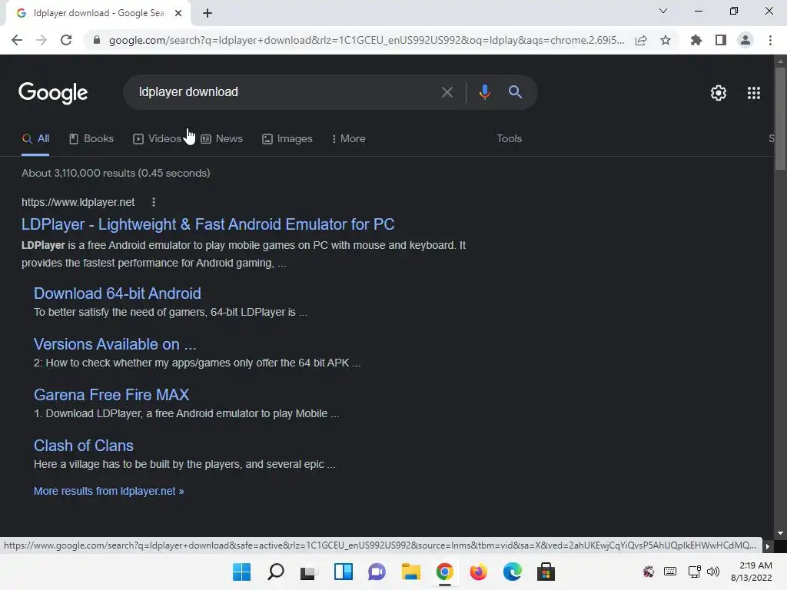
Task: Reload the current page
Action: pyautogui.click(x=66, y=40)
